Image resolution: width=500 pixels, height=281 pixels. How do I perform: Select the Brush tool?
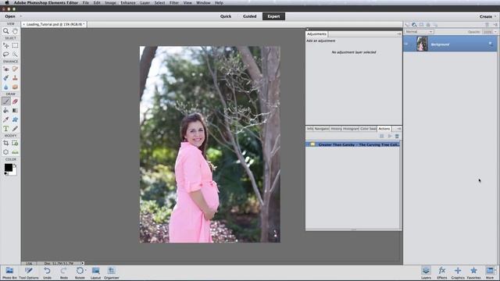click(5, 101)
